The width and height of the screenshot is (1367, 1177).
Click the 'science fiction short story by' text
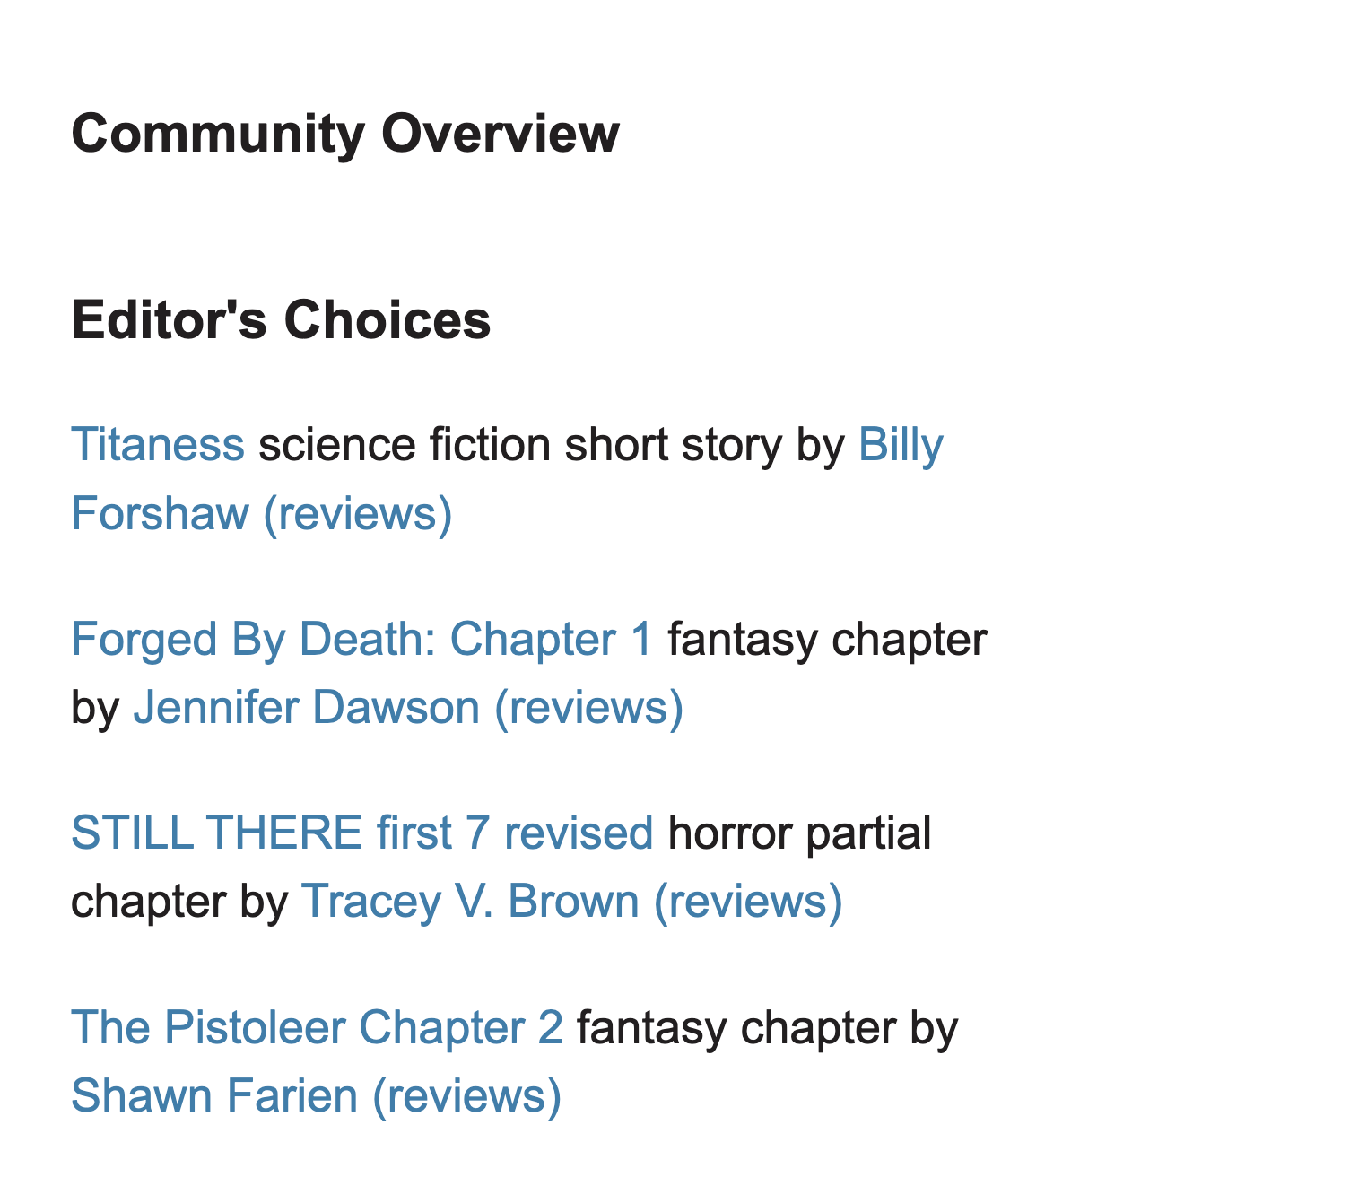[x=552, y=445]
